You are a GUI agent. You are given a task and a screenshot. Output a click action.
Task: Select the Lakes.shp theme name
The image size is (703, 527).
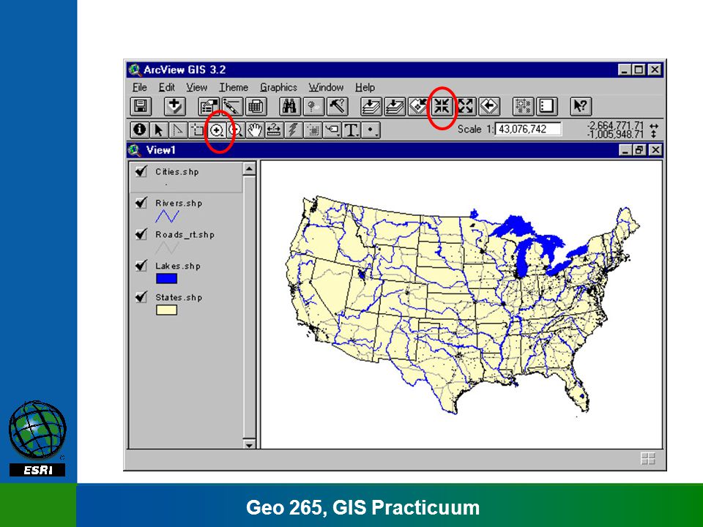(x=178, y=266)
